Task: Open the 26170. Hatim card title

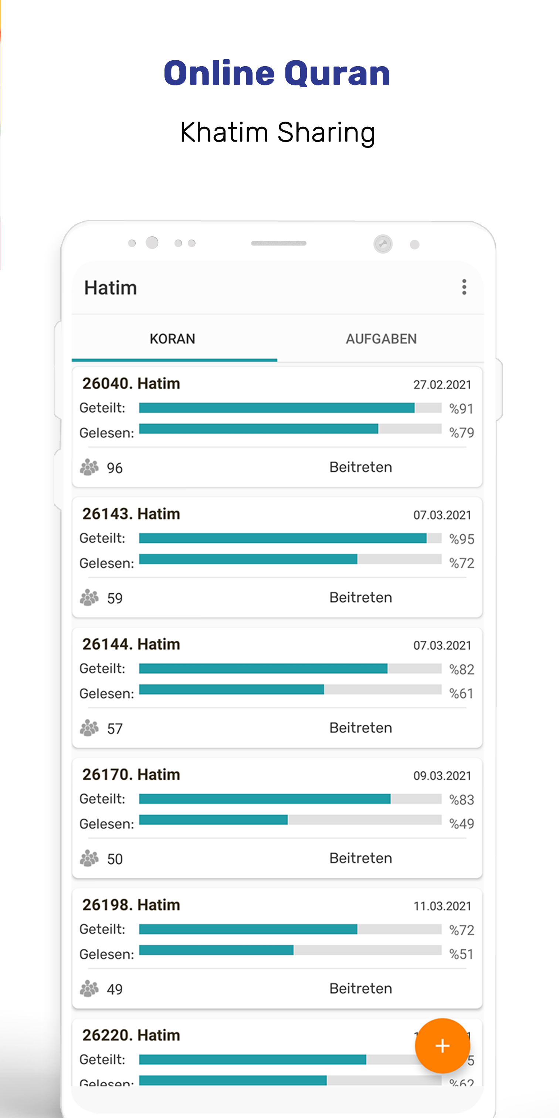Action: (x=131, y=774)
